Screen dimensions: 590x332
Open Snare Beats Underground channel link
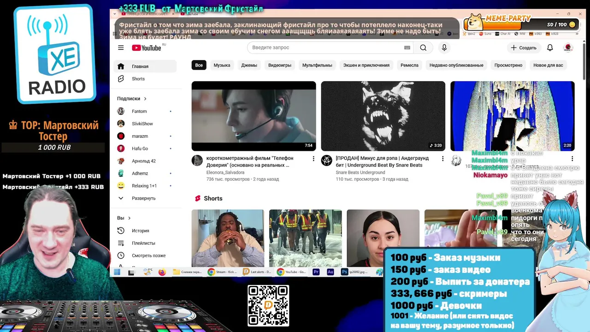tap(360, 172)
